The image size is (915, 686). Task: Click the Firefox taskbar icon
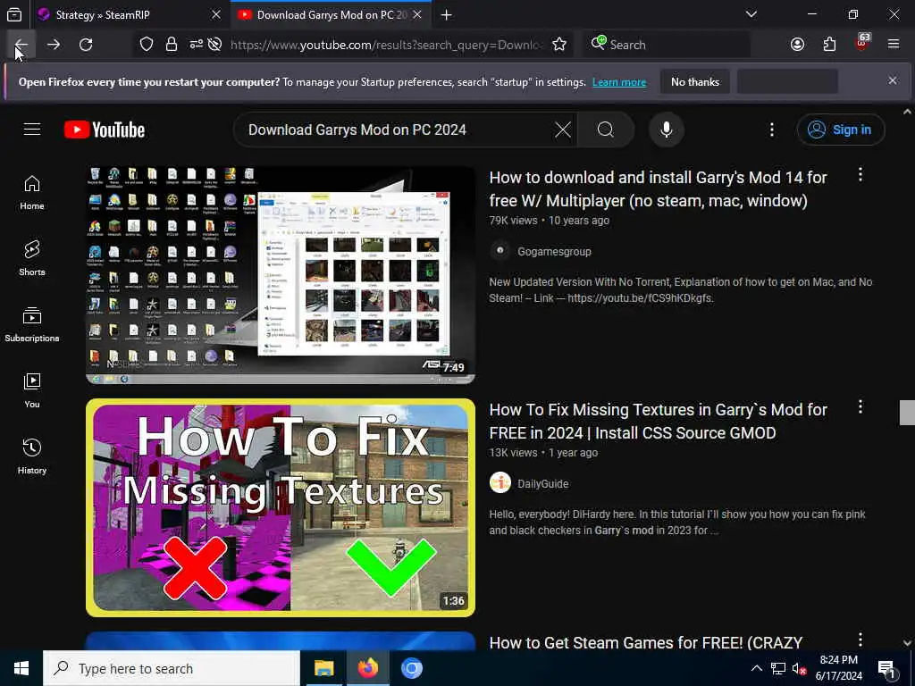tap(367, 668)
